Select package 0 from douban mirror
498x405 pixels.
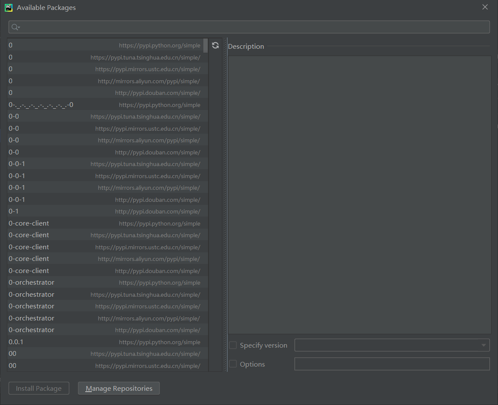pos(108,93)
